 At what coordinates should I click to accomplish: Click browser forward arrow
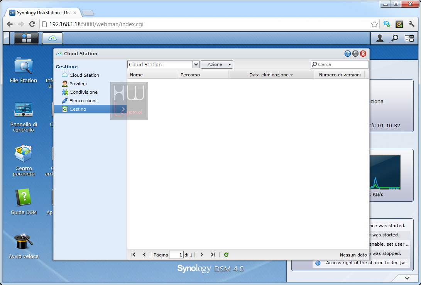pyautogui.click(x=21, y=24)
